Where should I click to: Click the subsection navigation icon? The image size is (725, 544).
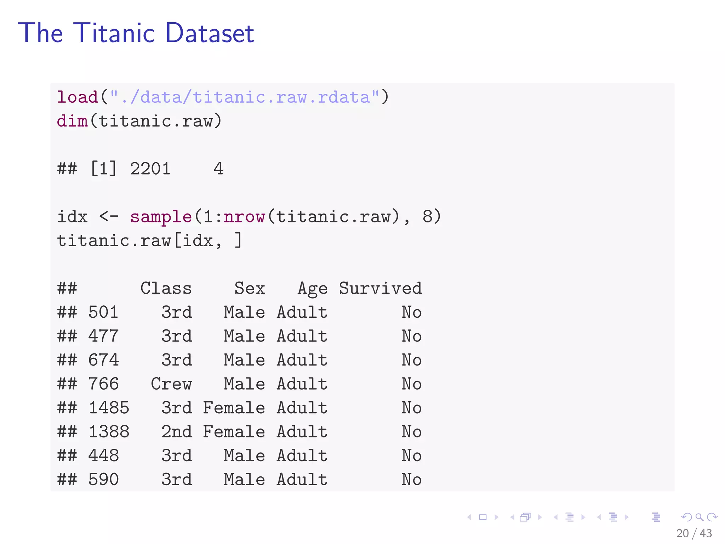(x=570, y=517)
